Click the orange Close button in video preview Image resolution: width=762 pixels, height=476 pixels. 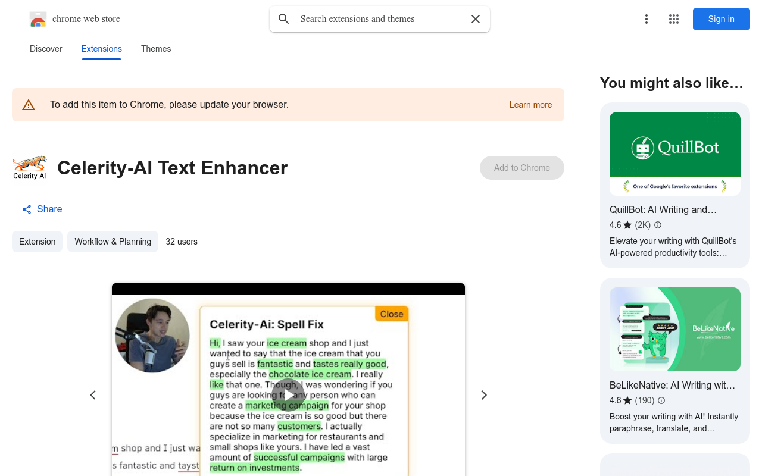point(392,314)
